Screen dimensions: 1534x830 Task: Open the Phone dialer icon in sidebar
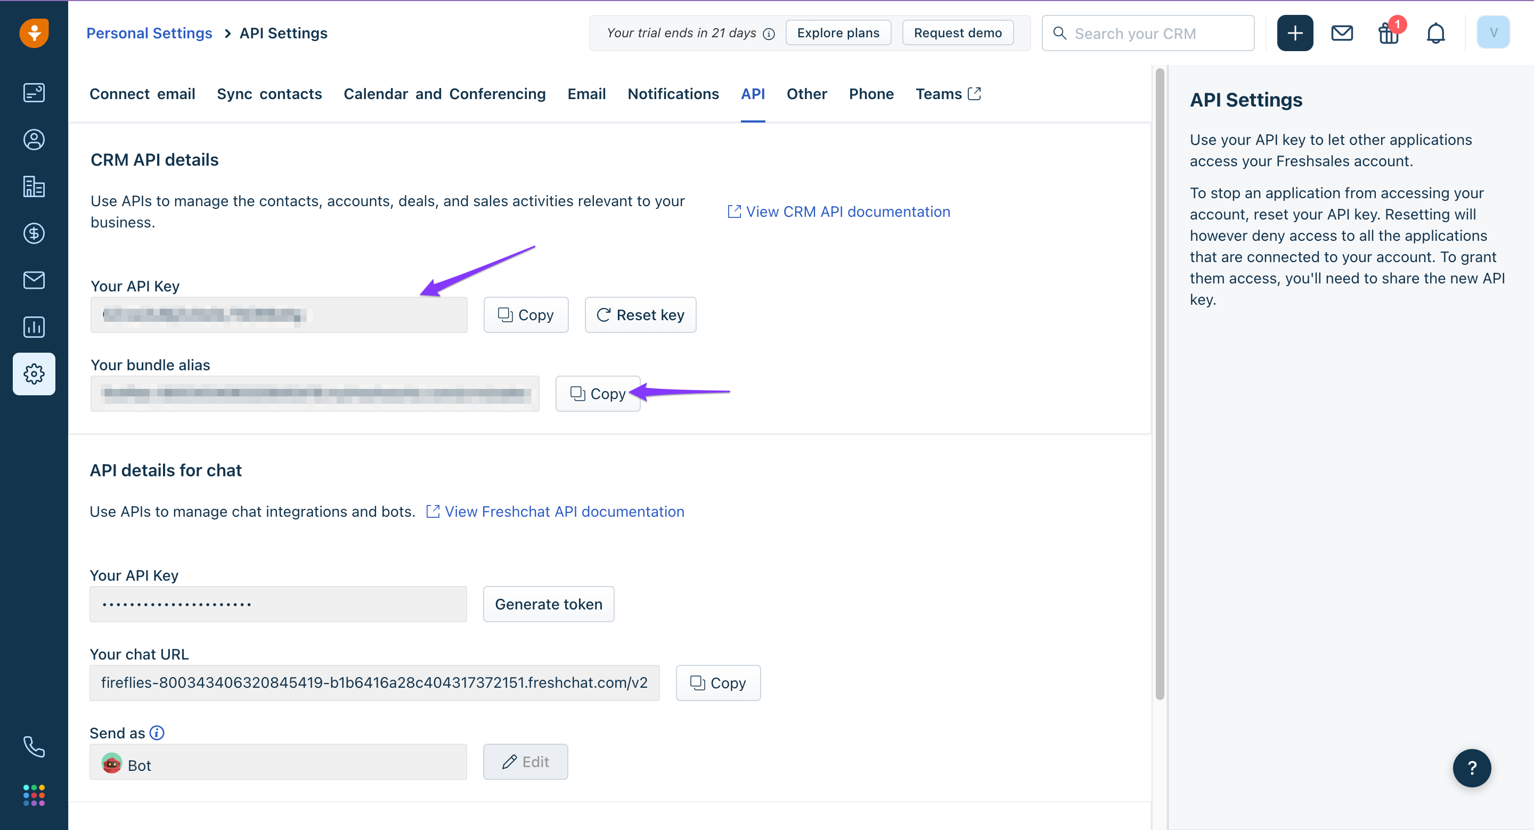click(34, 747)
